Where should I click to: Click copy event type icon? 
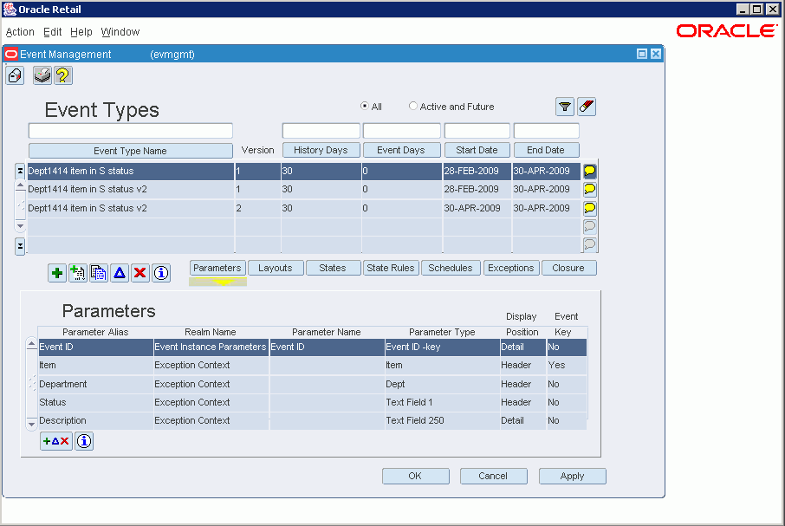tap(99, 273)
